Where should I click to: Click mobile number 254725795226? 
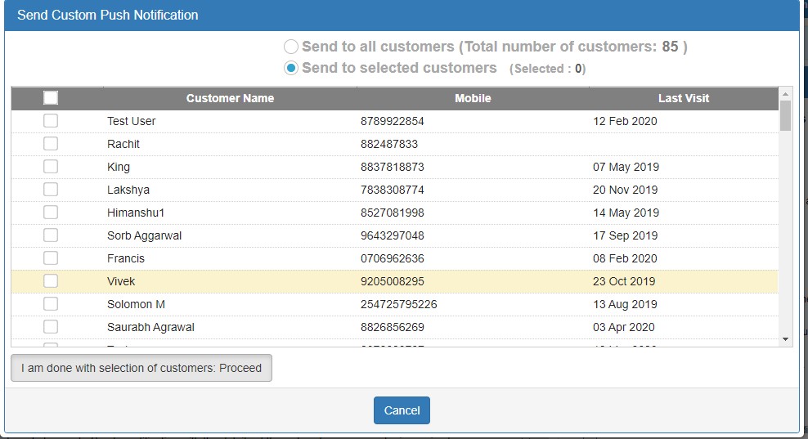[398, 304]
